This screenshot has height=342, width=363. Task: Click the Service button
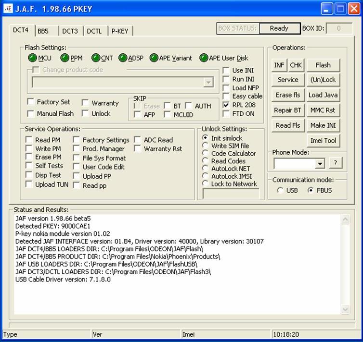coord(288,80)
